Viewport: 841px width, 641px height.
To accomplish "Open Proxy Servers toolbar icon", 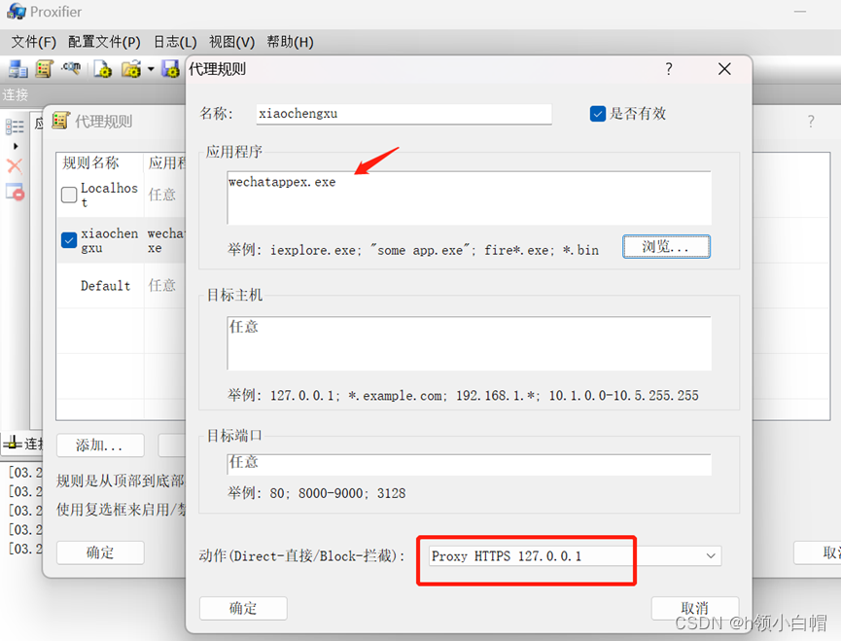I will click(x=18, y=69).
